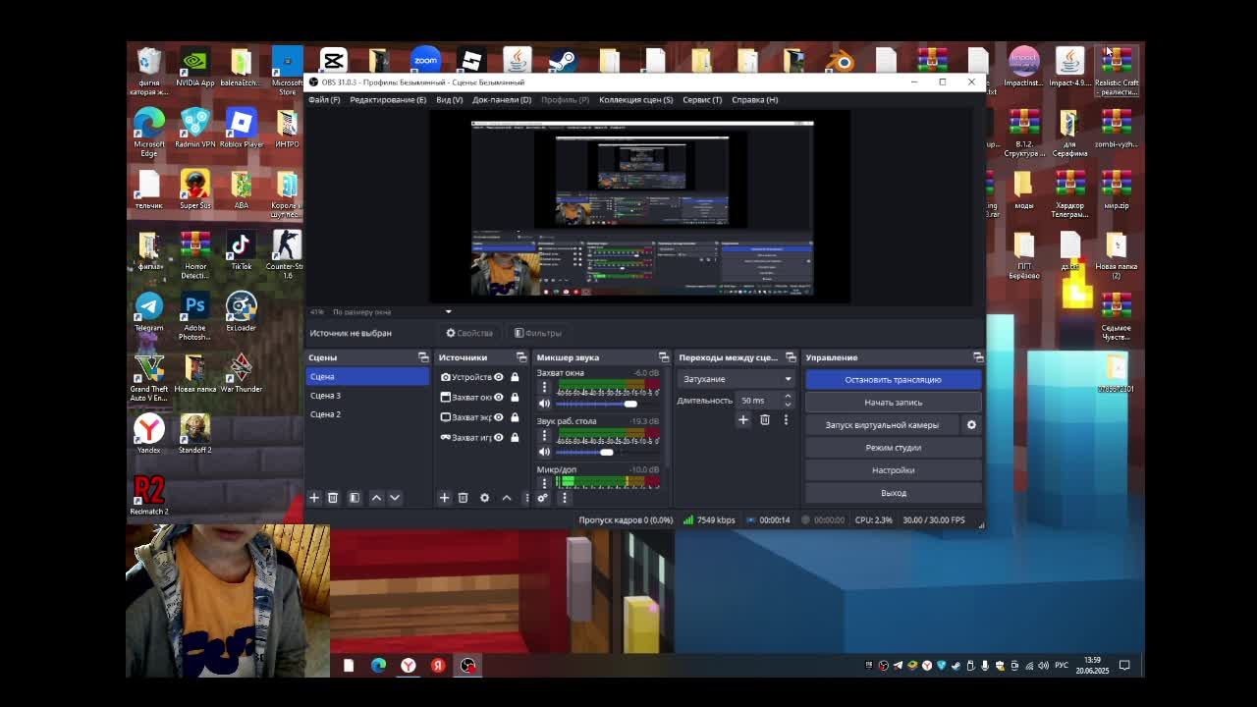Decrease transition duration with down arrow
This screenshot has width=1257, height=707.
[788, 405]
